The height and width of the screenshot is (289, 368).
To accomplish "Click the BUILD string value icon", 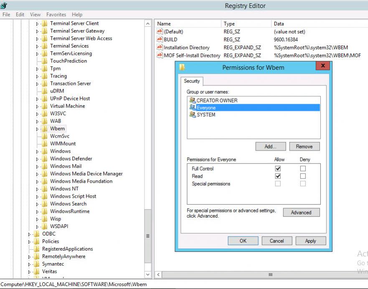I will tap(160, 39).
